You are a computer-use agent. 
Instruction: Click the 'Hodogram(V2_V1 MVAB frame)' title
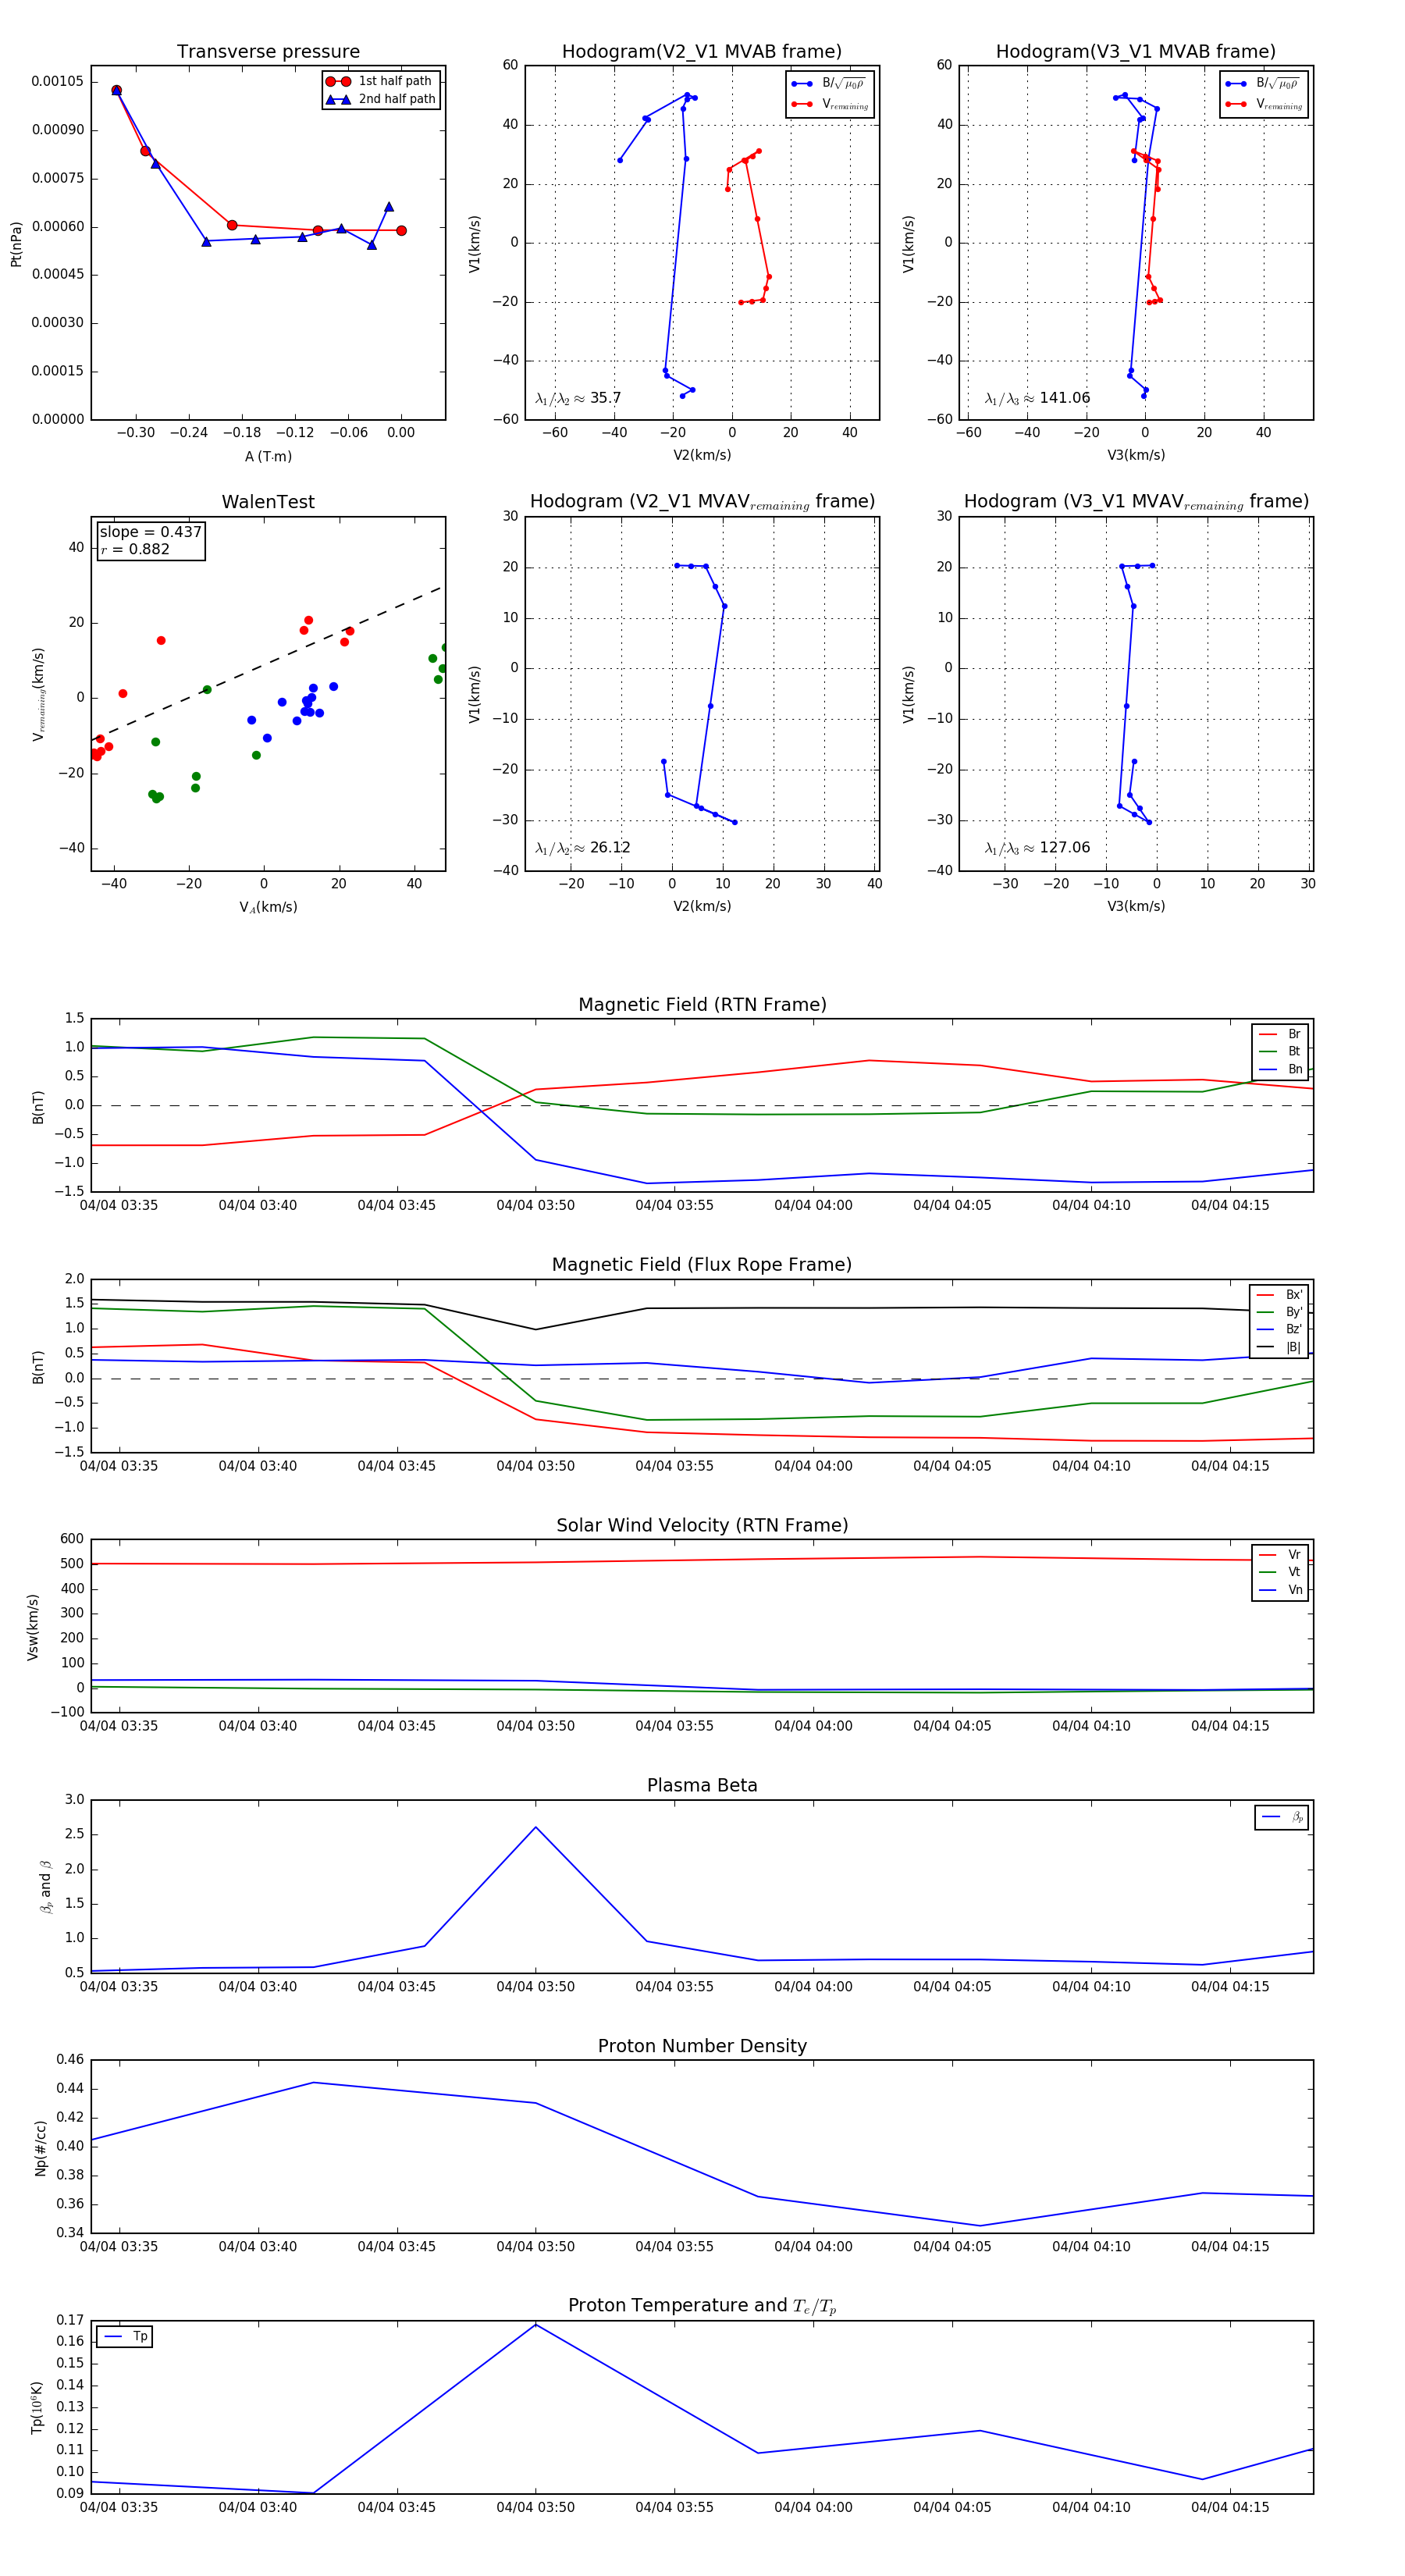(702, 51)
